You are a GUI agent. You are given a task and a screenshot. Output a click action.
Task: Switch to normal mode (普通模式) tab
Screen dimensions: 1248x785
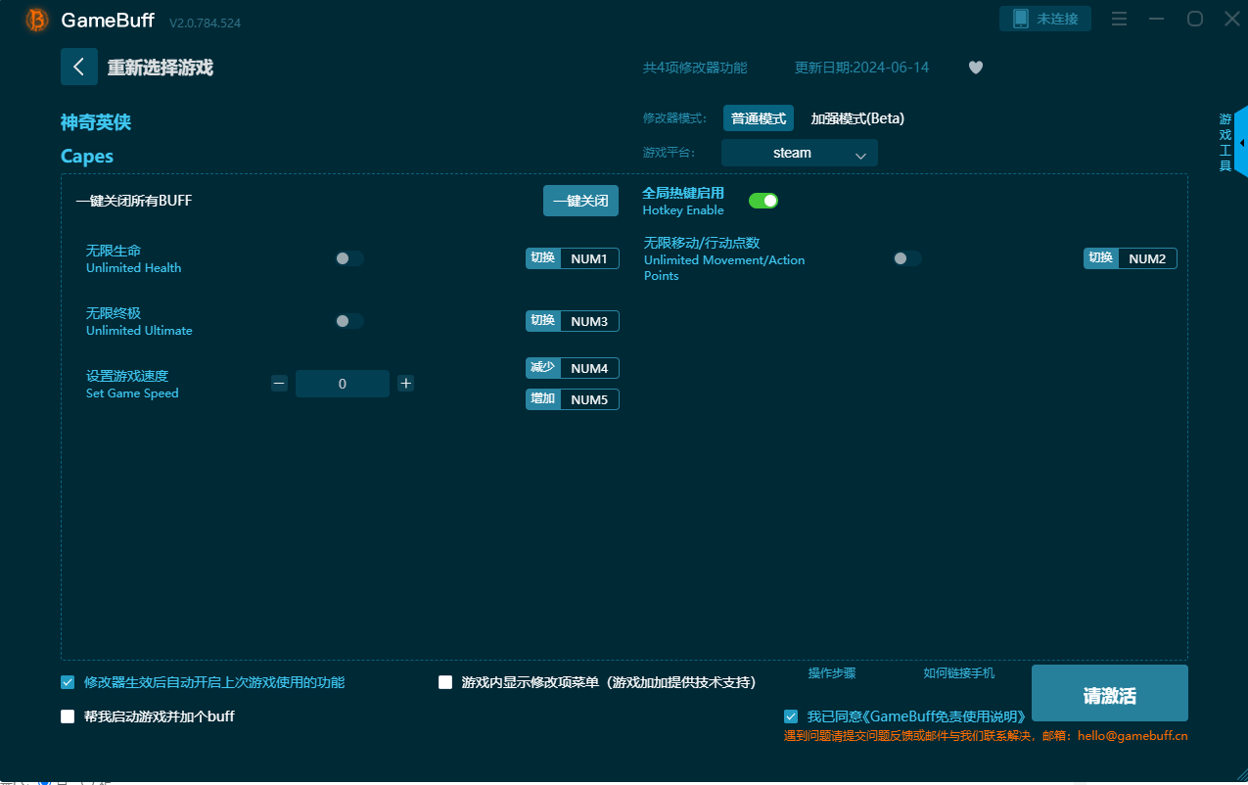(x=759, y=118)
